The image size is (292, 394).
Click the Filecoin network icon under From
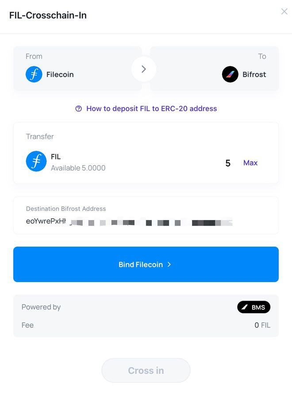[34, 74]
